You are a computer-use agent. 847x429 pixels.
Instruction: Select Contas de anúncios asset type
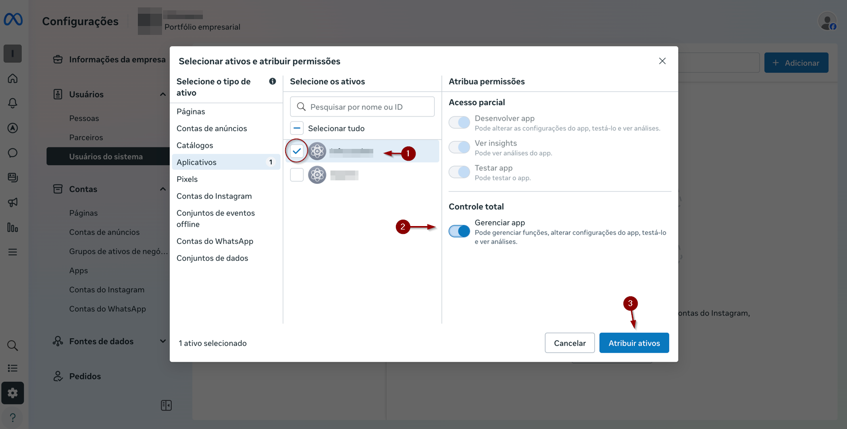pyautogui.click(x=212, y=128)
